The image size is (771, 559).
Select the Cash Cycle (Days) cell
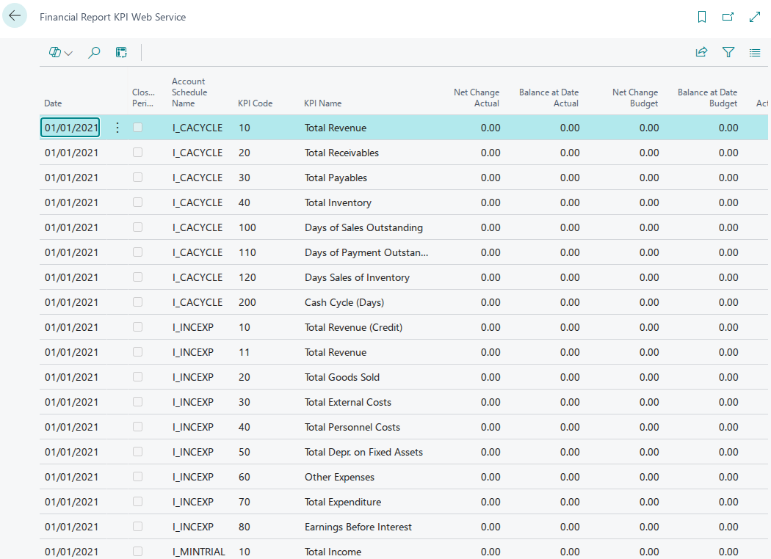[344, 302]
